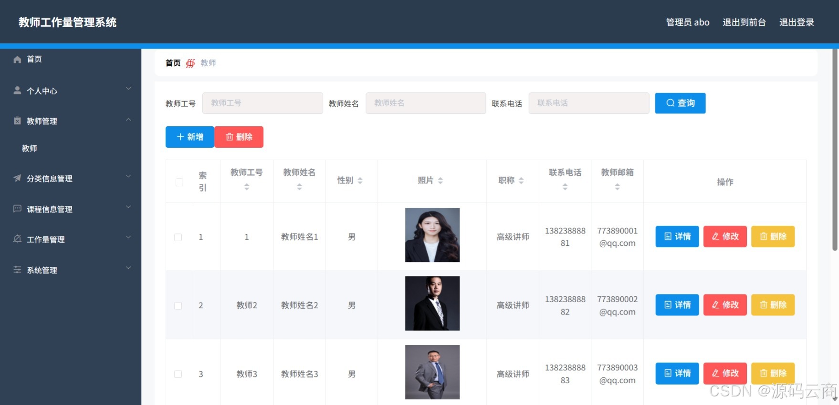Viewport: 839px width, 405px height.
Task: Click the blue 新增 add button
Action: (x=190, y=137)
